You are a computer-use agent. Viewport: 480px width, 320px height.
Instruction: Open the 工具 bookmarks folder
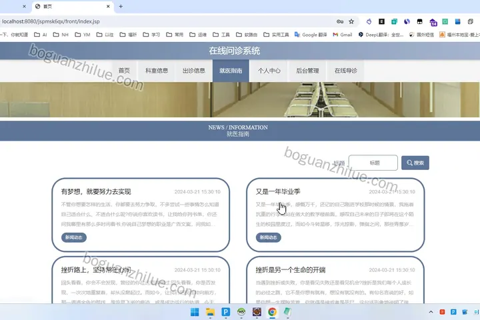221,35
